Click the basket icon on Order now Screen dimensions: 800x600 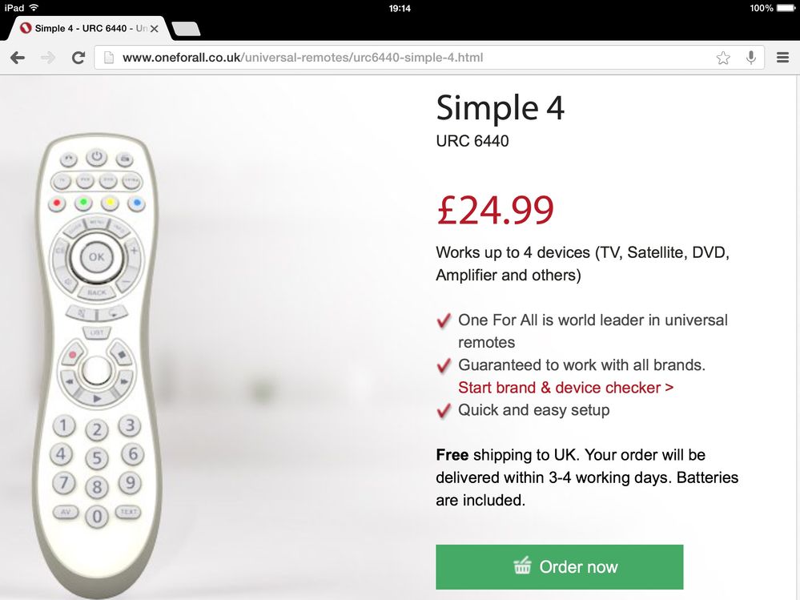point(522,566)
